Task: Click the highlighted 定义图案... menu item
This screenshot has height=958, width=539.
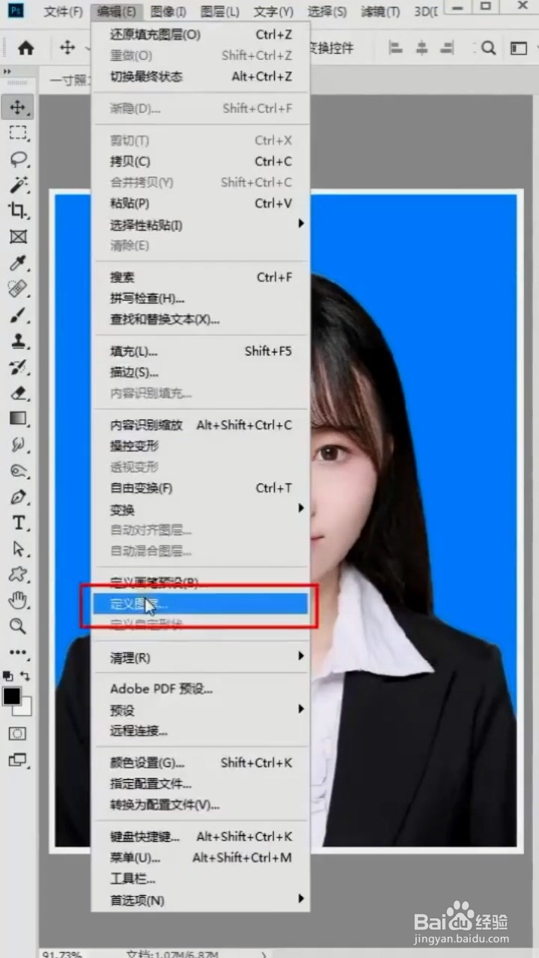Action: pyautogui.click(x=201, y=603)
